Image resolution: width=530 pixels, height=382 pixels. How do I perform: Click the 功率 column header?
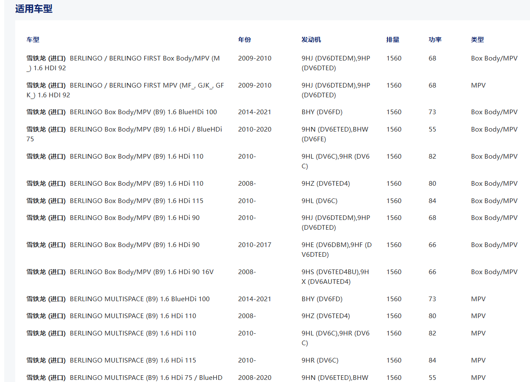point(435,40)
